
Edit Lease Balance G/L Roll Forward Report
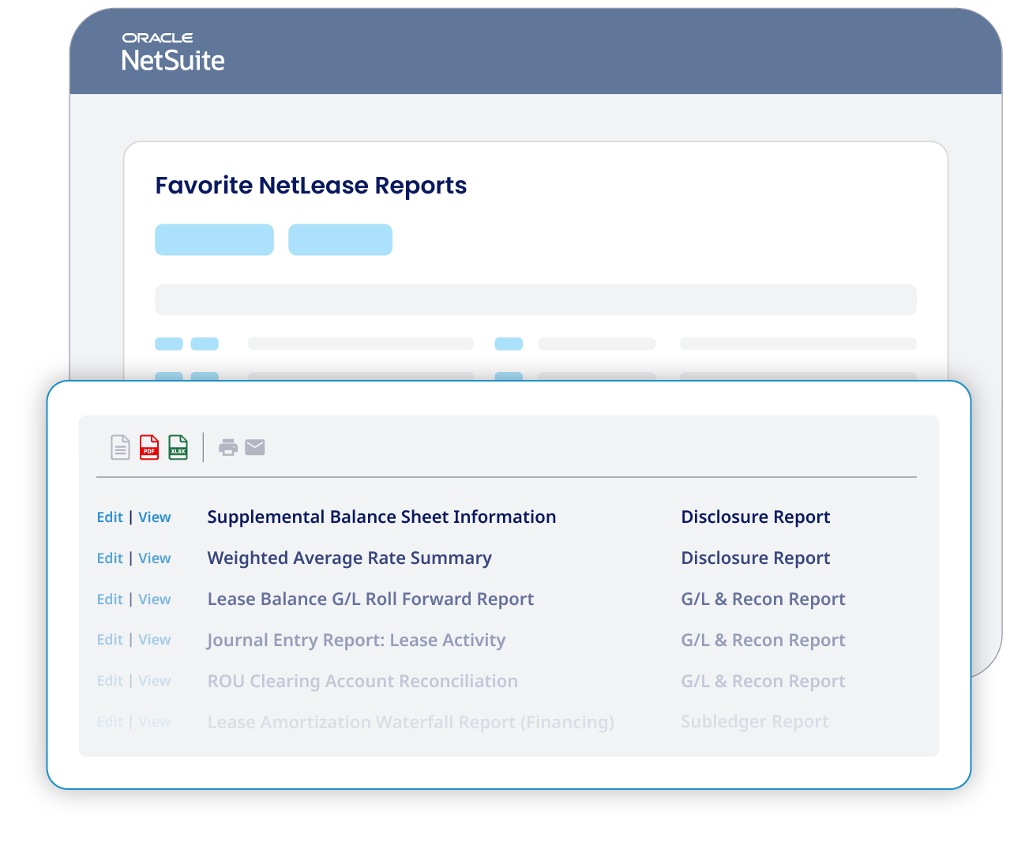click(110, 600)
